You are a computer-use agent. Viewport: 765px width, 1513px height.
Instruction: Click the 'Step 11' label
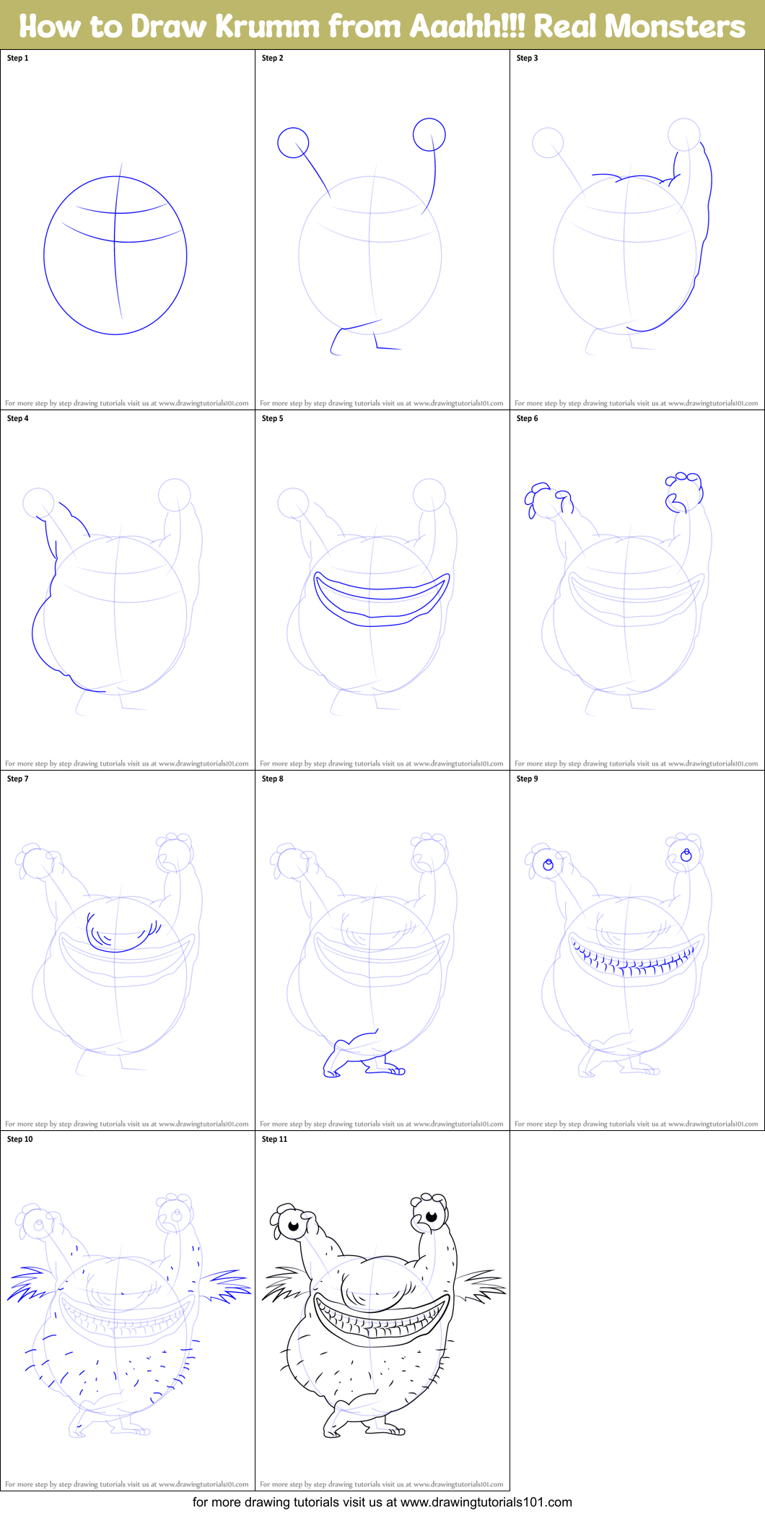click(274, 1139)
